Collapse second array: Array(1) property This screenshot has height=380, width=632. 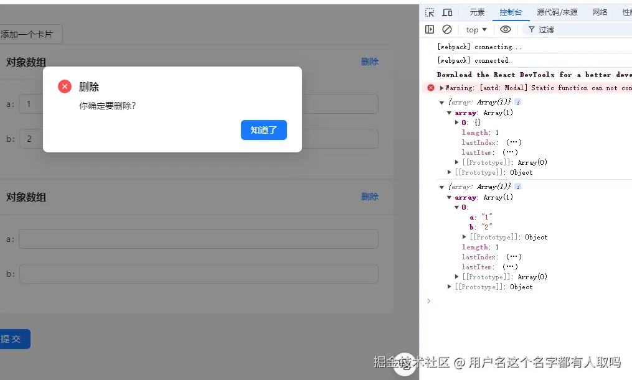click(x=449, y=197)
